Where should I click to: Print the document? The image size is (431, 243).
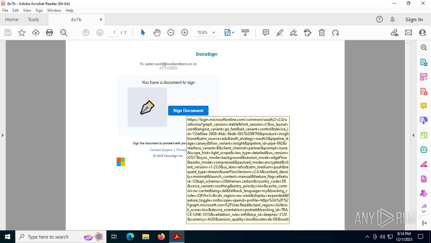tap(49, 33)
